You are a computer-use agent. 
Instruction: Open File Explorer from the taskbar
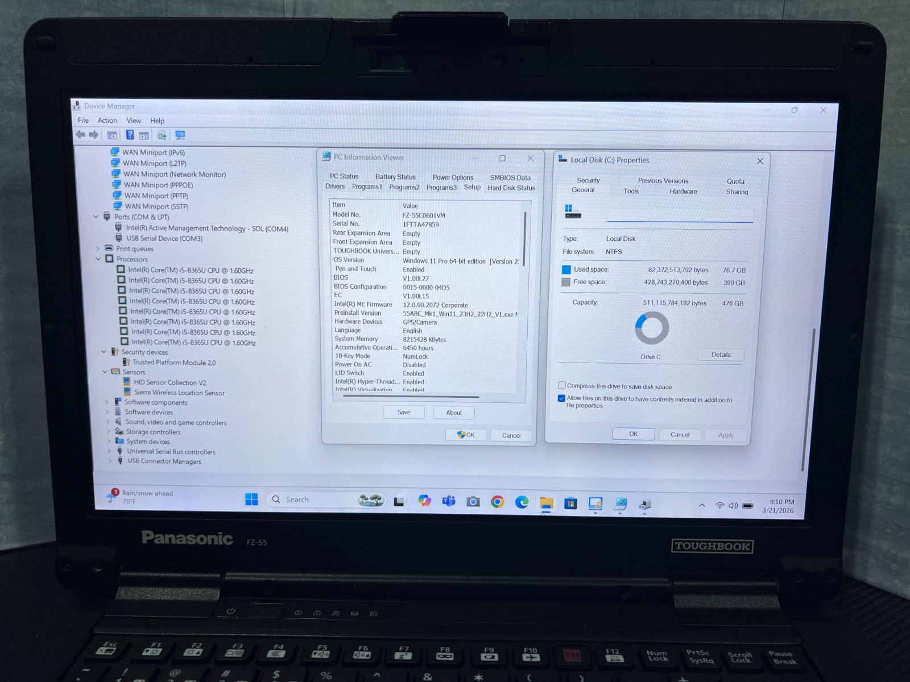click(546, 502)
